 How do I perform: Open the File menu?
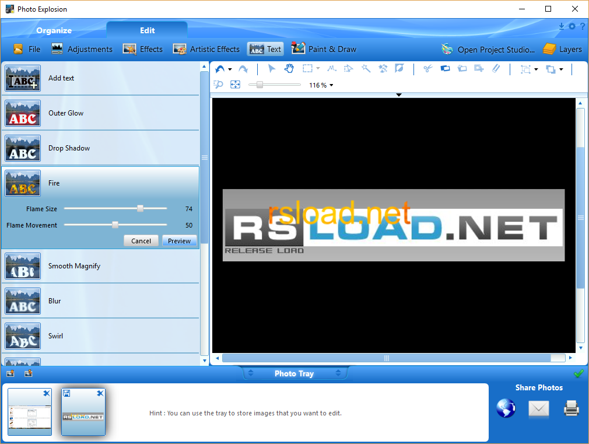(27, 49)
